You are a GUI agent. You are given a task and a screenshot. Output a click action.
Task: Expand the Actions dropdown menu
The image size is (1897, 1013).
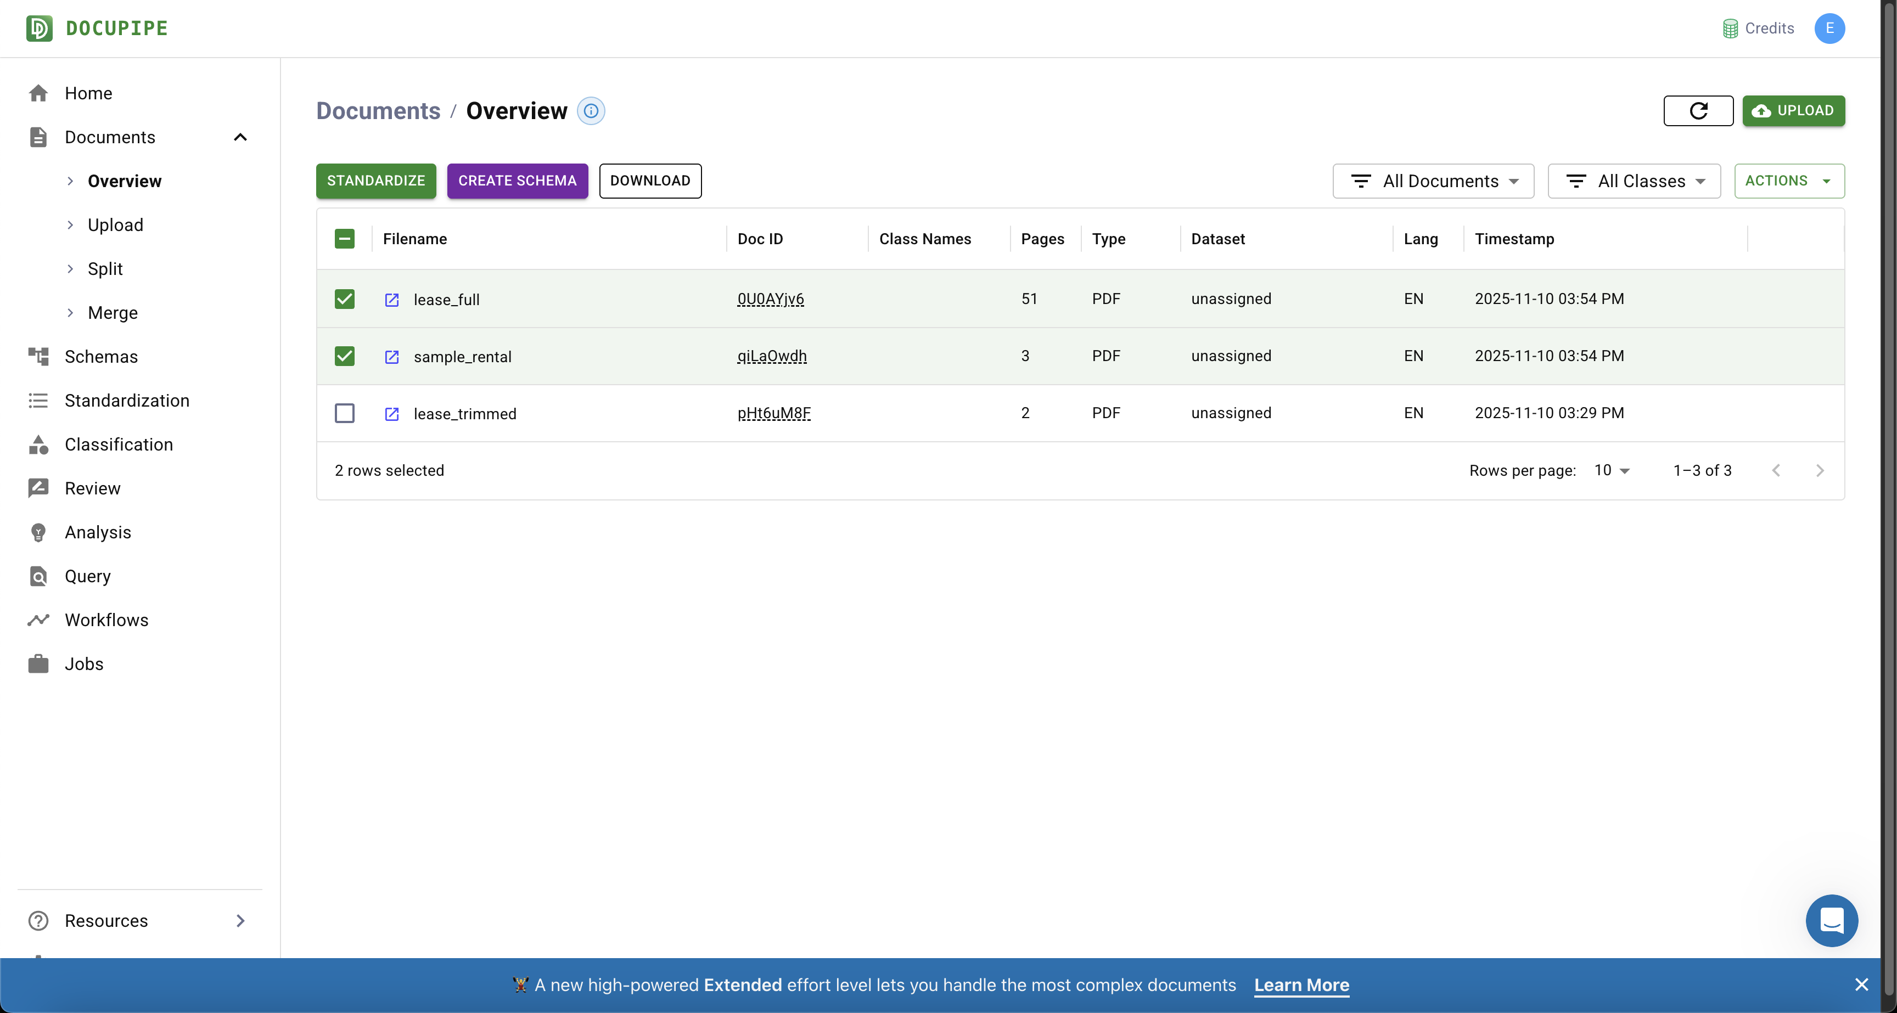coord(1788,181)
